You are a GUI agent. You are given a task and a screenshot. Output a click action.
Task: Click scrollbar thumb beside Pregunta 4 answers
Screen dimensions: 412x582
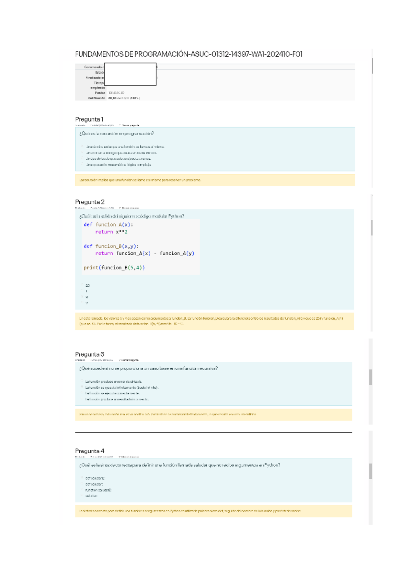(370, 471)
